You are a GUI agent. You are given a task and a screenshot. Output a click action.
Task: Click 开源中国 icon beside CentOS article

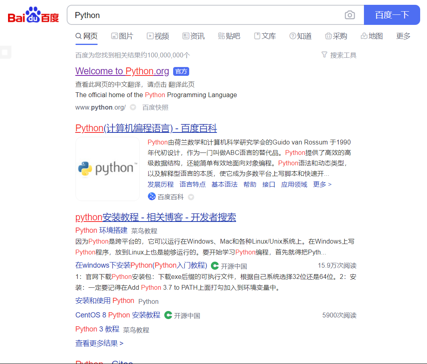click(168, 315)
